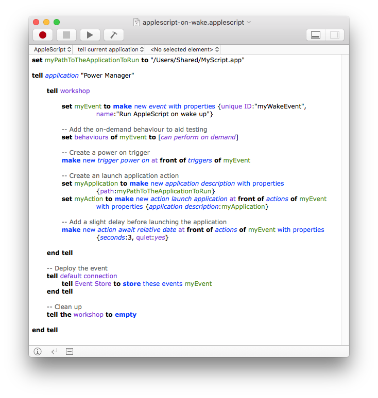Toggle the side accessory pane view

pyautogui.click(x=335, y=35)
